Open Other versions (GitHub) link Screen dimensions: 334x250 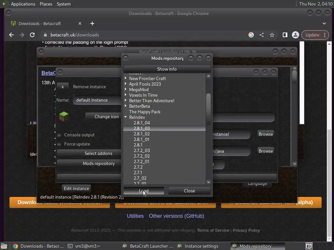click(176, 216)
